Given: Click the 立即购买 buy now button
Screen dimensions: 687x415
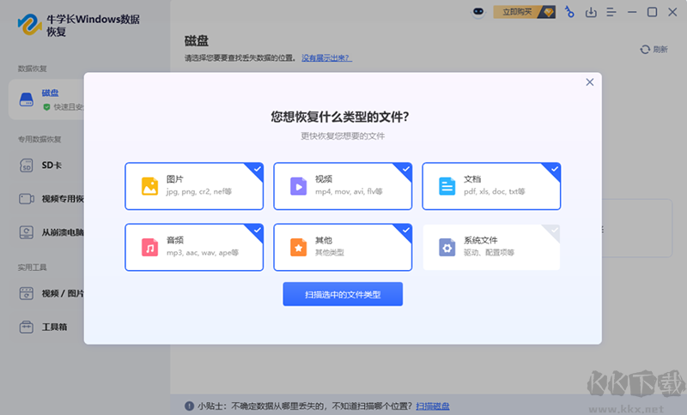Looking at the screenshot, I should coord(525,12).
